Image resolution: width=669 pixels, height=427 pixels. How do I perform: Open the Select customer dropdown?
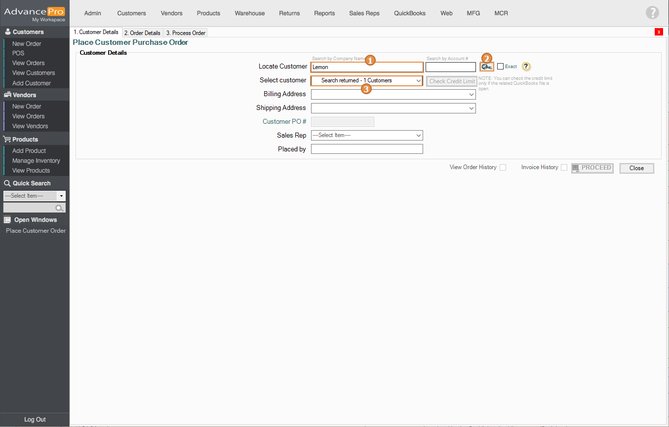(x=367, y=80)
